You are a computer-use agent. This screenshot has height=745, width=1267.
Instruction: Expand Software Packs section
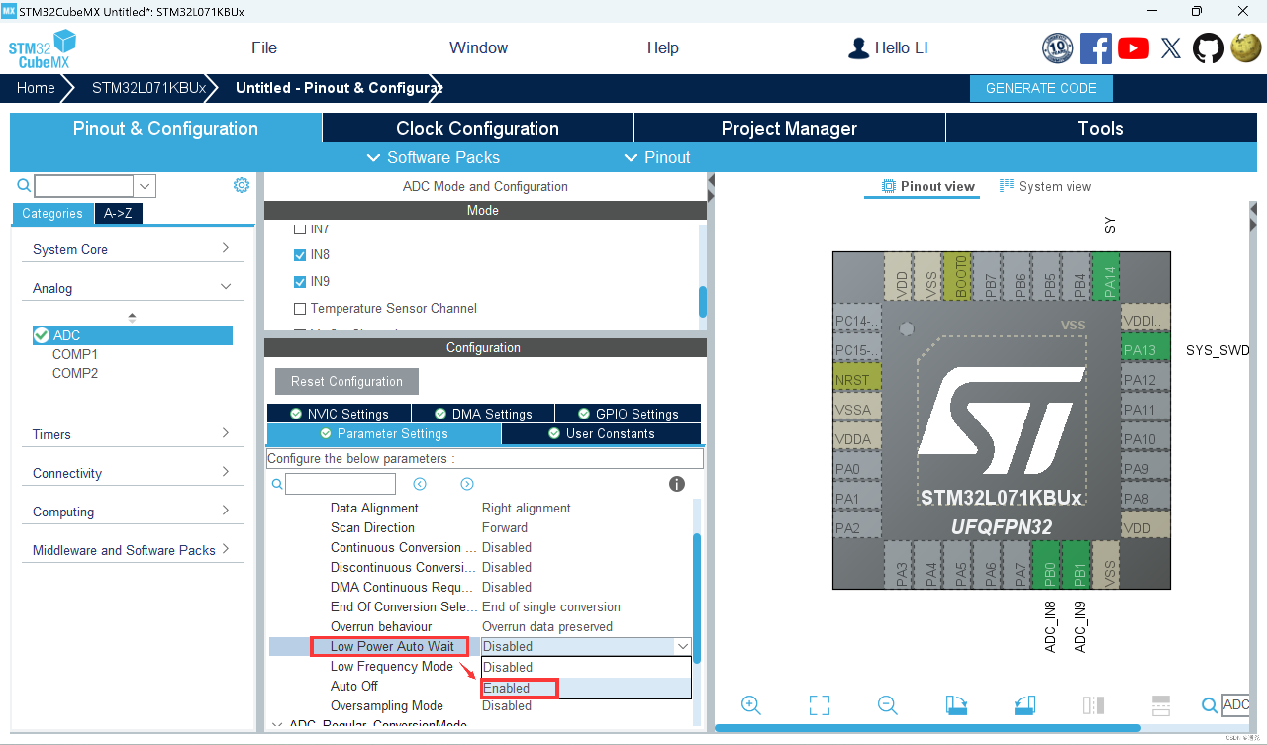(x=443, y=158)
